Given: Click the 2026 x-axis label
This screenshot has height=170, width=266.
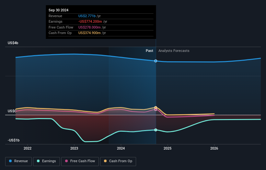Looking at the screenshot, I should 214,148.
